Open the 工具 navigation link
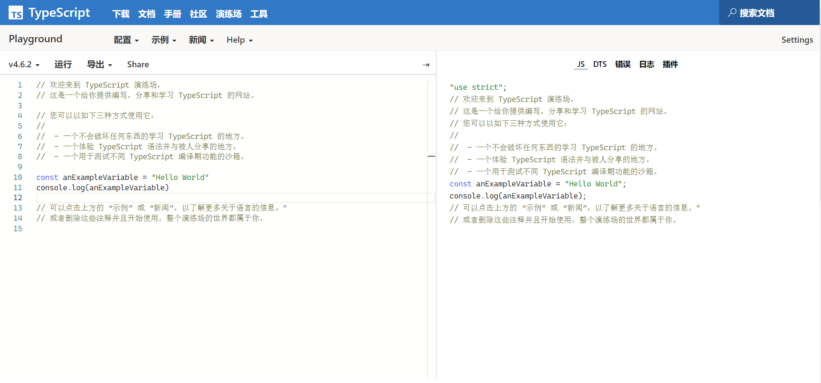The height and width of the screenshot is (383, 821). [259, 14]
